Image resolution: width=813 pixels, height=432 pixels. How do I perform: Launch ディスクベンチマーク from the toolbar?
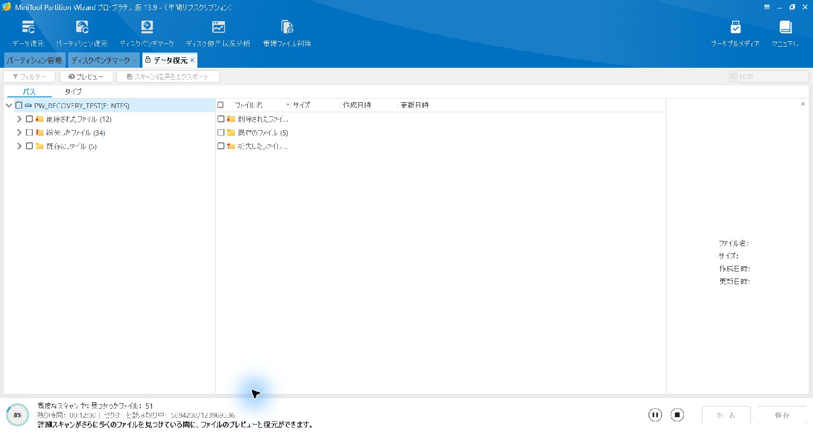click(147, 33)
